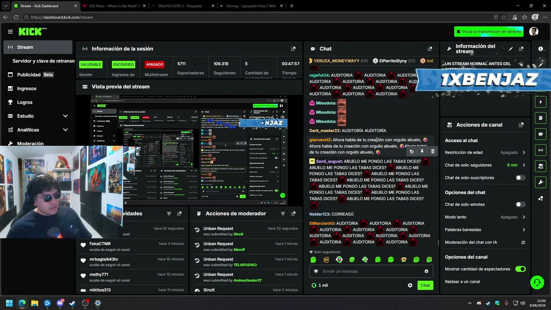Open TELAPUSHEO's unban request username
The height and width of the screenshot is (310, 551).
pos(245,265)
